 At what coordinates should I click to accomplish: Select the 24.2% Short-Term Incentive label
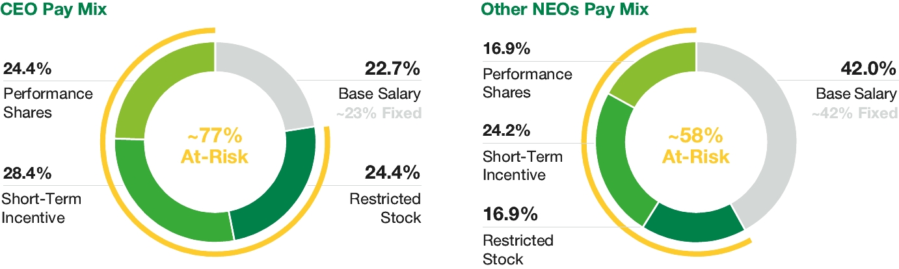[507, 131]
